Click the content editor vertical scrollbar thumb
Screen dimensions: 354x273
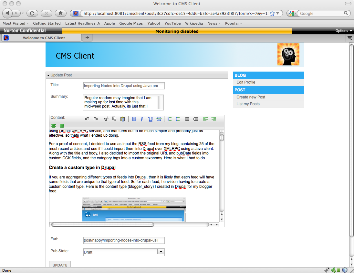point(222,137)
